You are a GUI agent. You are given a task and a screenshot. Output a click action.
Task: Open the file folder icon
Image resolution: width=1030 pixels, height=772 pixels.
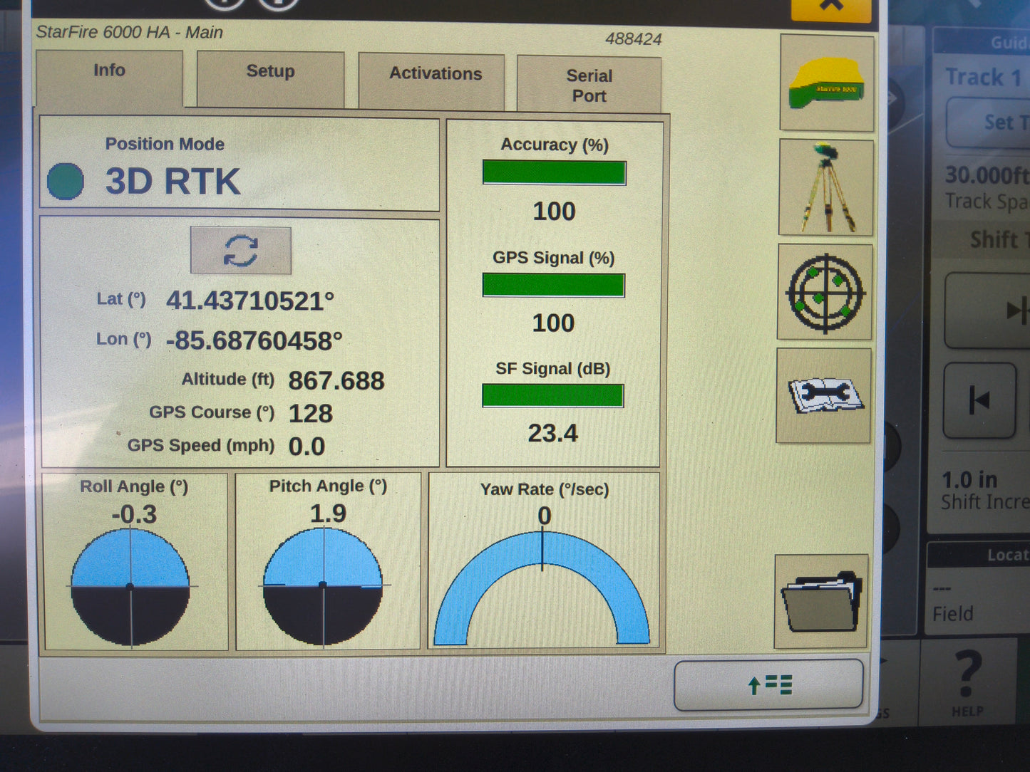[x=822, y=602]
